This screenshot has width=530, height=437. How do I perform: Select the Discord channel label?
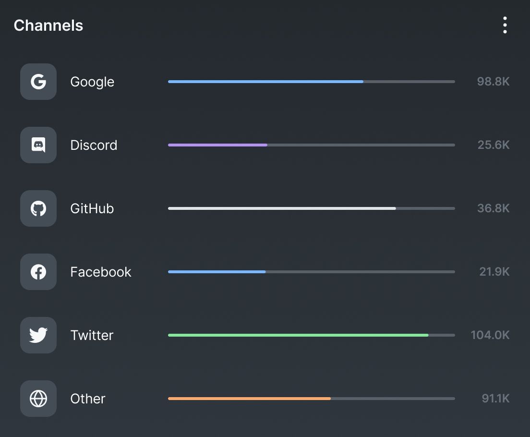pos(94,145)
